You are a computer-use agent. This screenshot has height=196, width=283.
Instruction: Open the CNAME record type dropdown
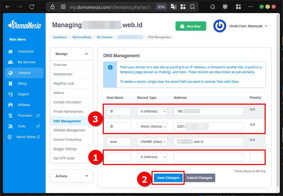(x=152, y=142)
